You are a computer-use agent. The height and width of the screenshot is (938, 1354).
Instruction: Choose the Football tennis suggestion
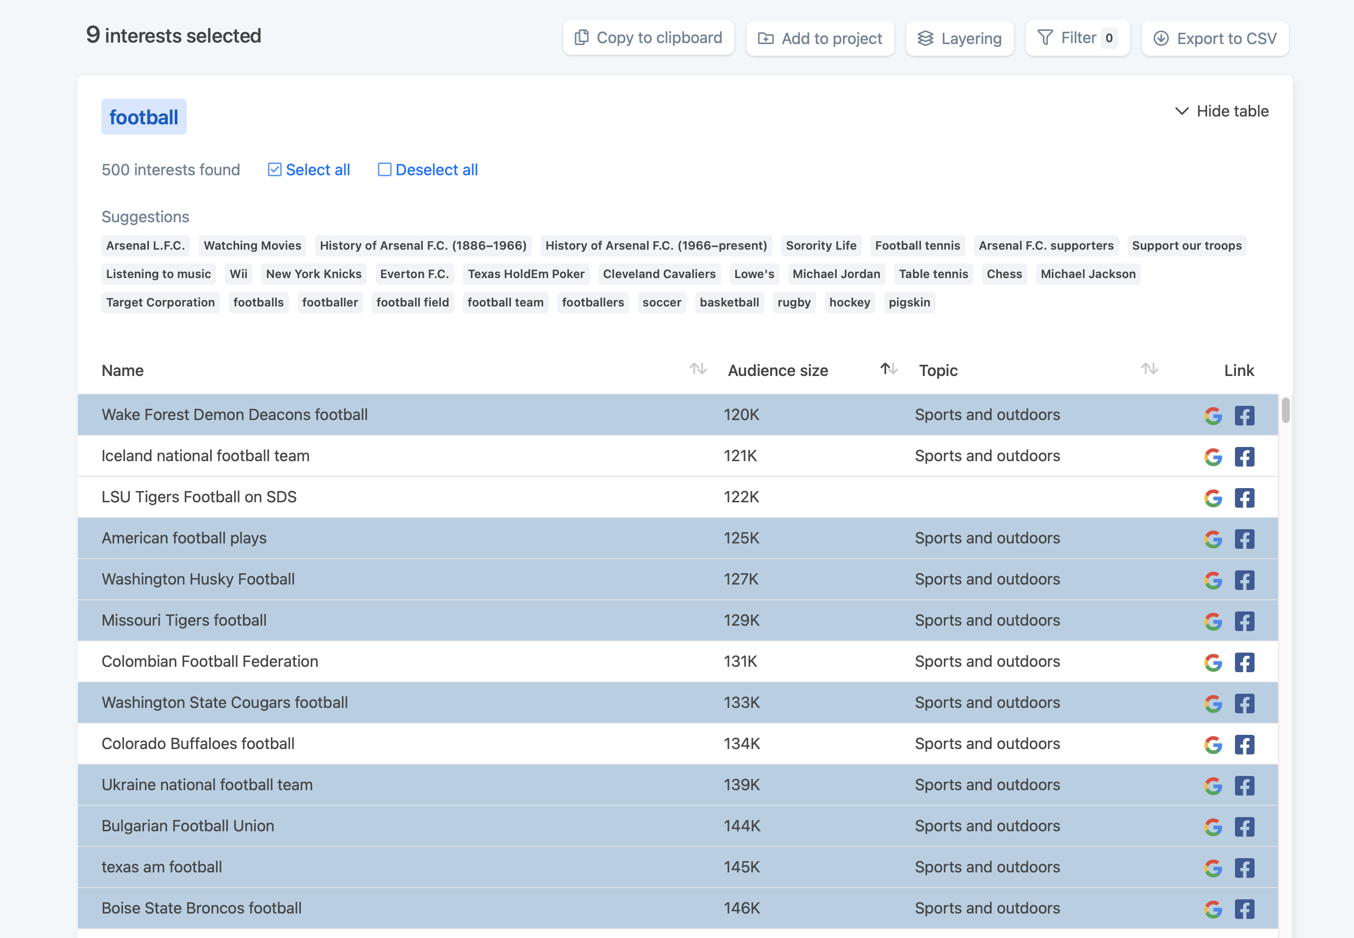pos(917,246)
